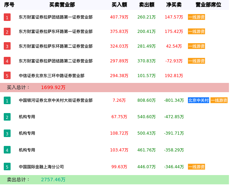231x185 pixels.
Task: Click sell amount 540.60万
Action: click(147, 117)
